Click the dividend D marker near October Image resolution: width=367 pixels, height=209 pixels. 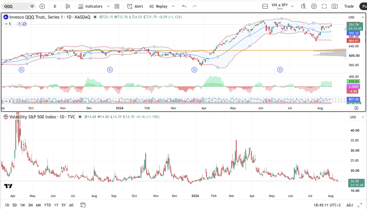22,70
